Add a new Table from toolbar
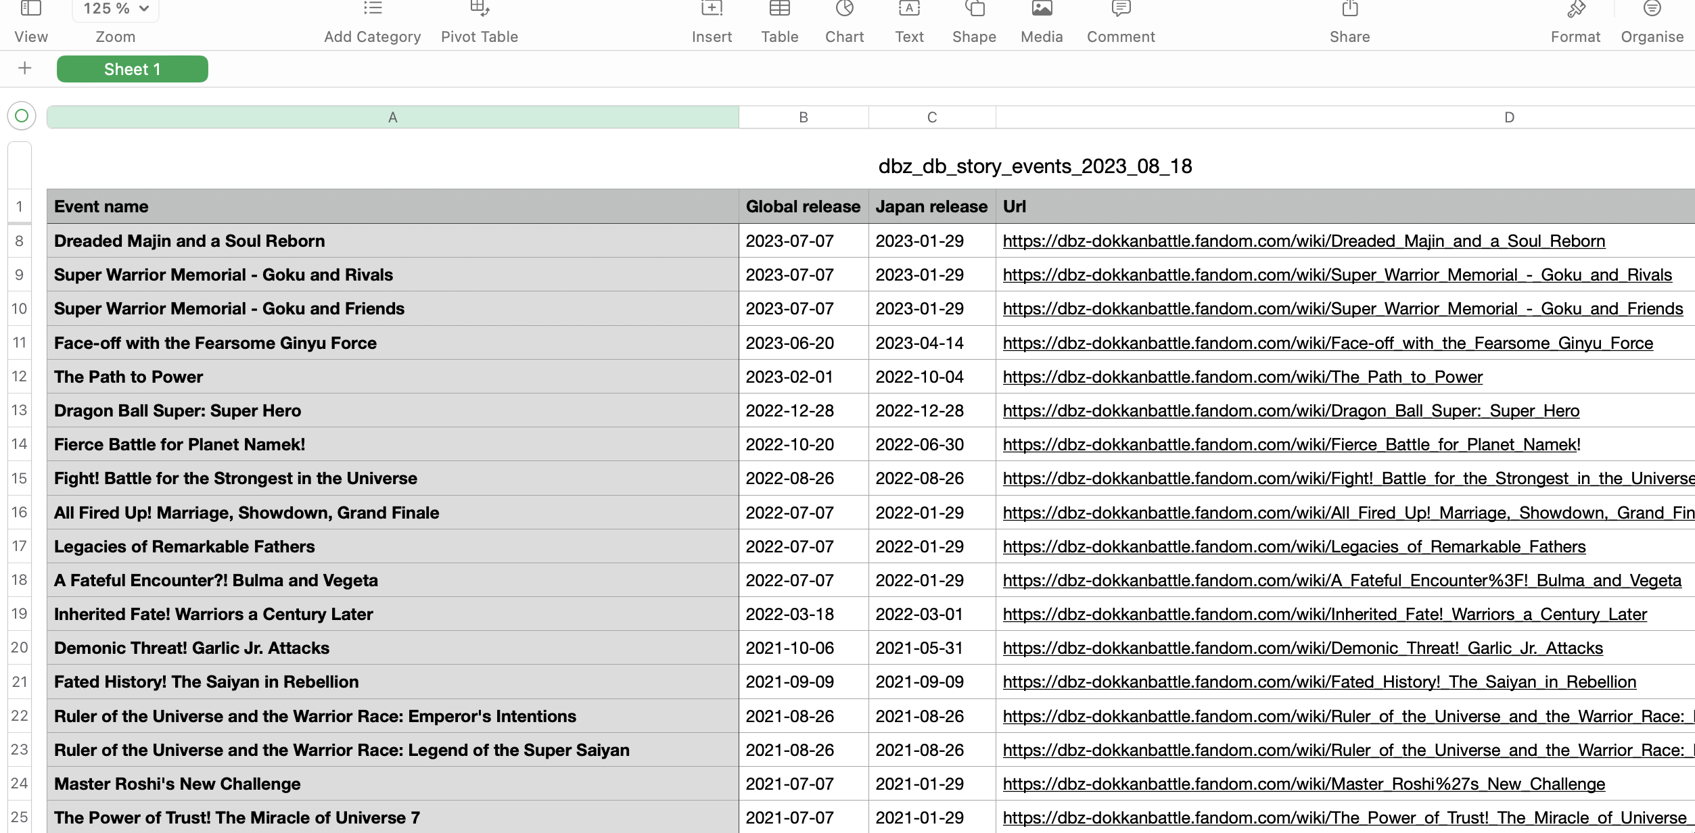Image resolution: width=1695 pixels, height=833 pixels. coord(780,8)
